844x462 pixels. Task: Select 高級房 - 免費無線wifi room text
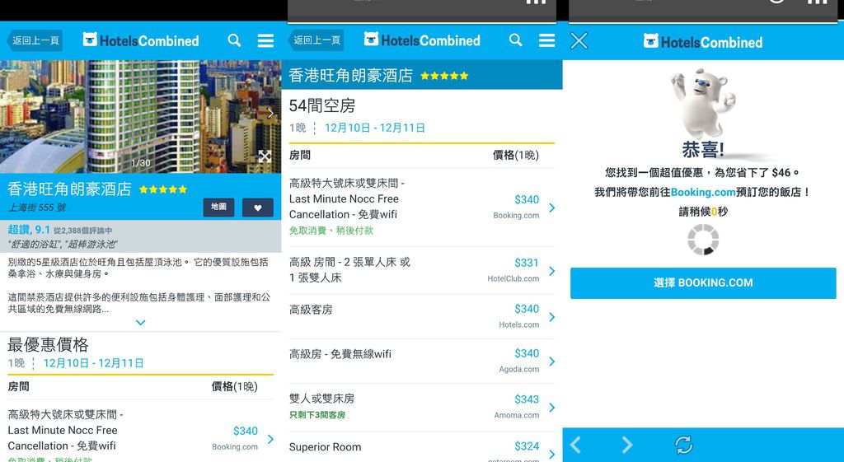click(x=340, y=354)
